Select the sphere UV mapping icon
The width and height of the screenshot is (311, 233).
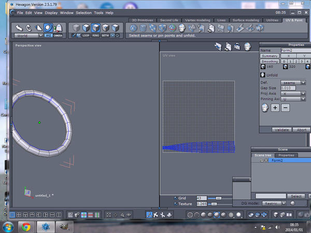(133, 28)
